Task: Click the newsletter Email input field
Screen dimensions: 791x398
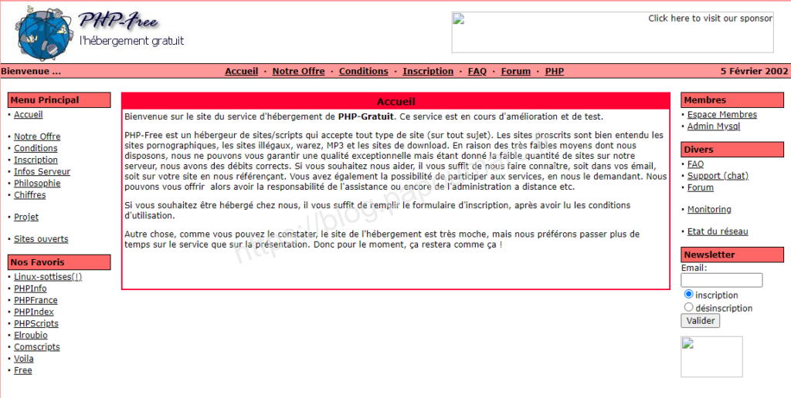Action: coord(721,281)
